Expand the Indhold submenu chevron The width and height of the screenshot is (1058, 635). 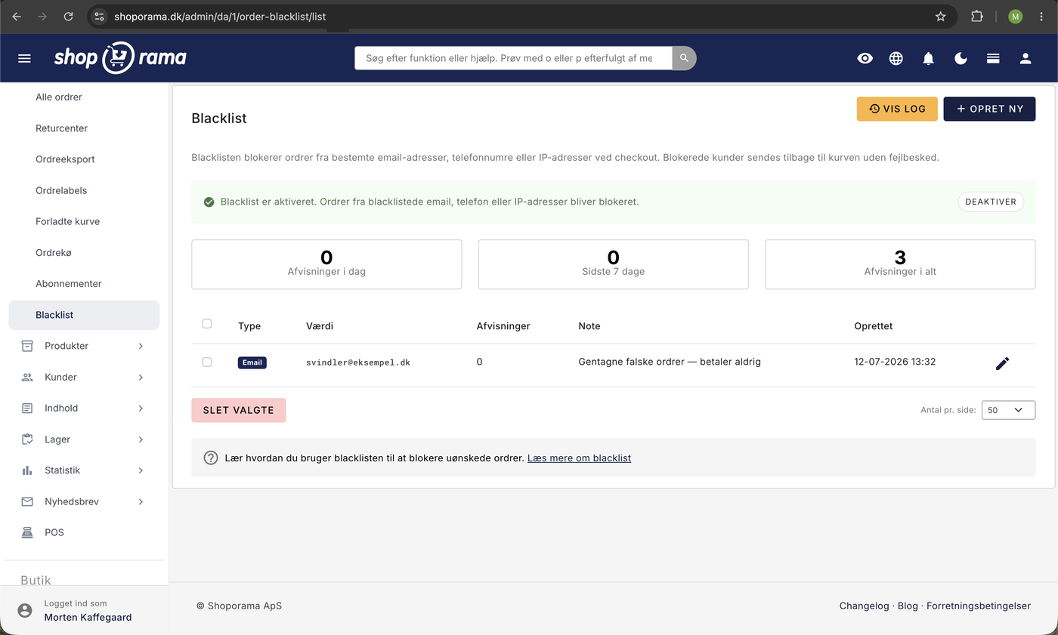click(x=141, y=408)
